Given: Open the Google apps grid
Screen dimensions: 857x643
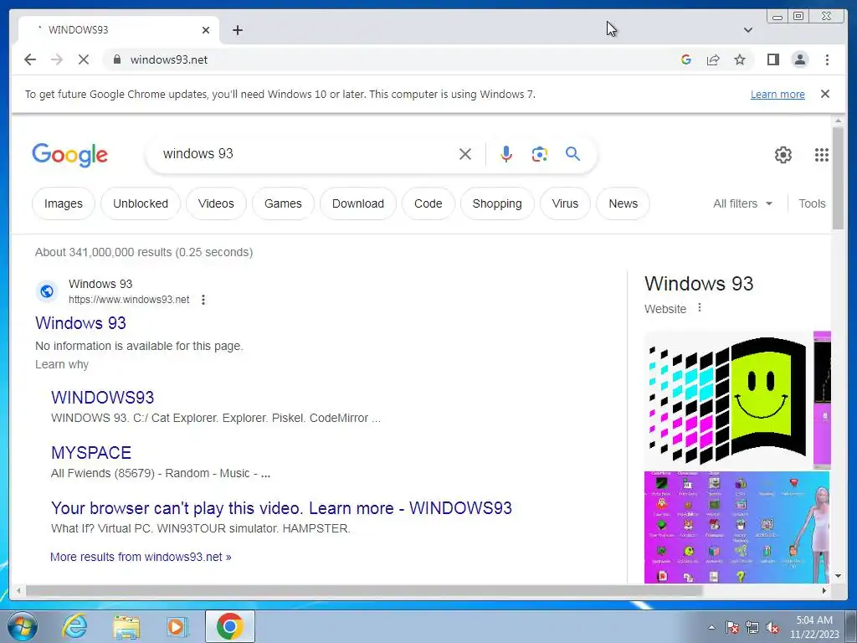Looking at the screenshot, I should pyautogui.click(x=822, y=155).
